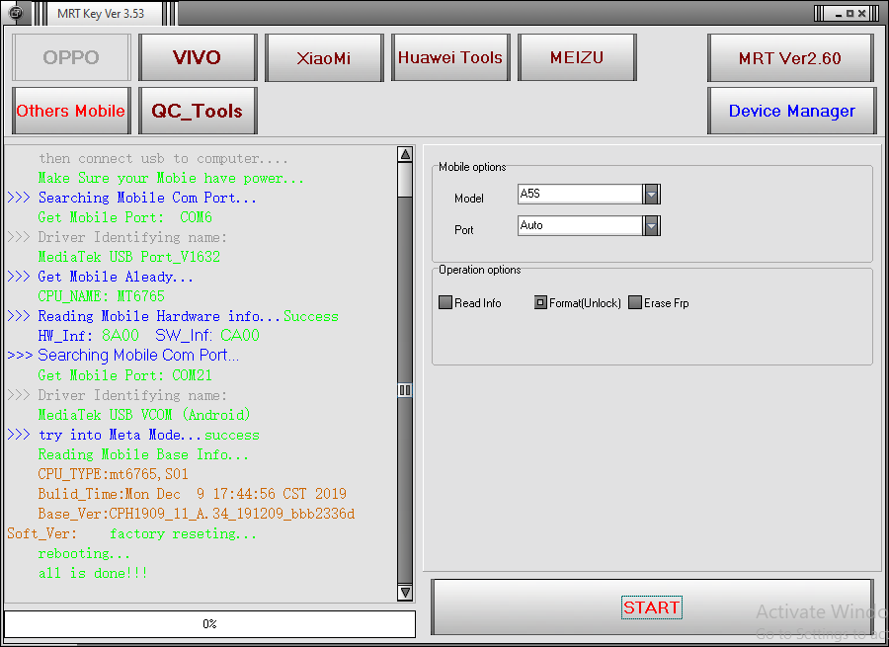Click the log line 'then connect usb to computer....'
The height and width of the screenshot is (647, 889).
click(163, 159)
